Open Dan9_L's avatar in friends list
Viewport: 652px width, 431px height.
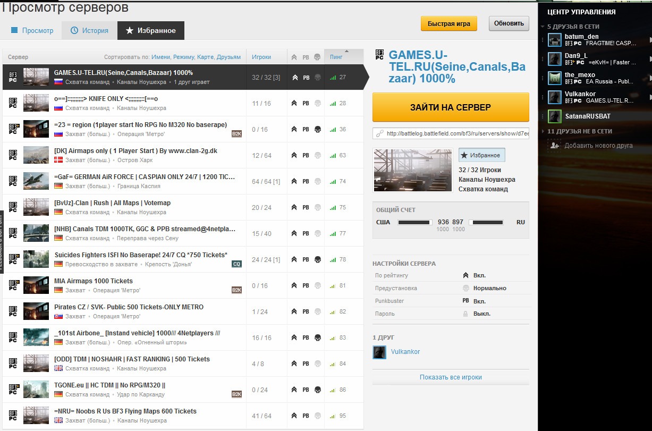tap(555, 58)
